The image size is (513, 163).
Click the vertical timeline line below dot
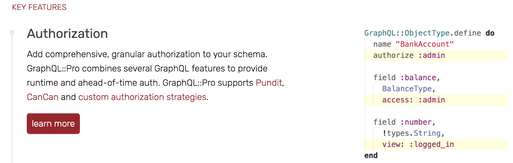click(12, 99)
